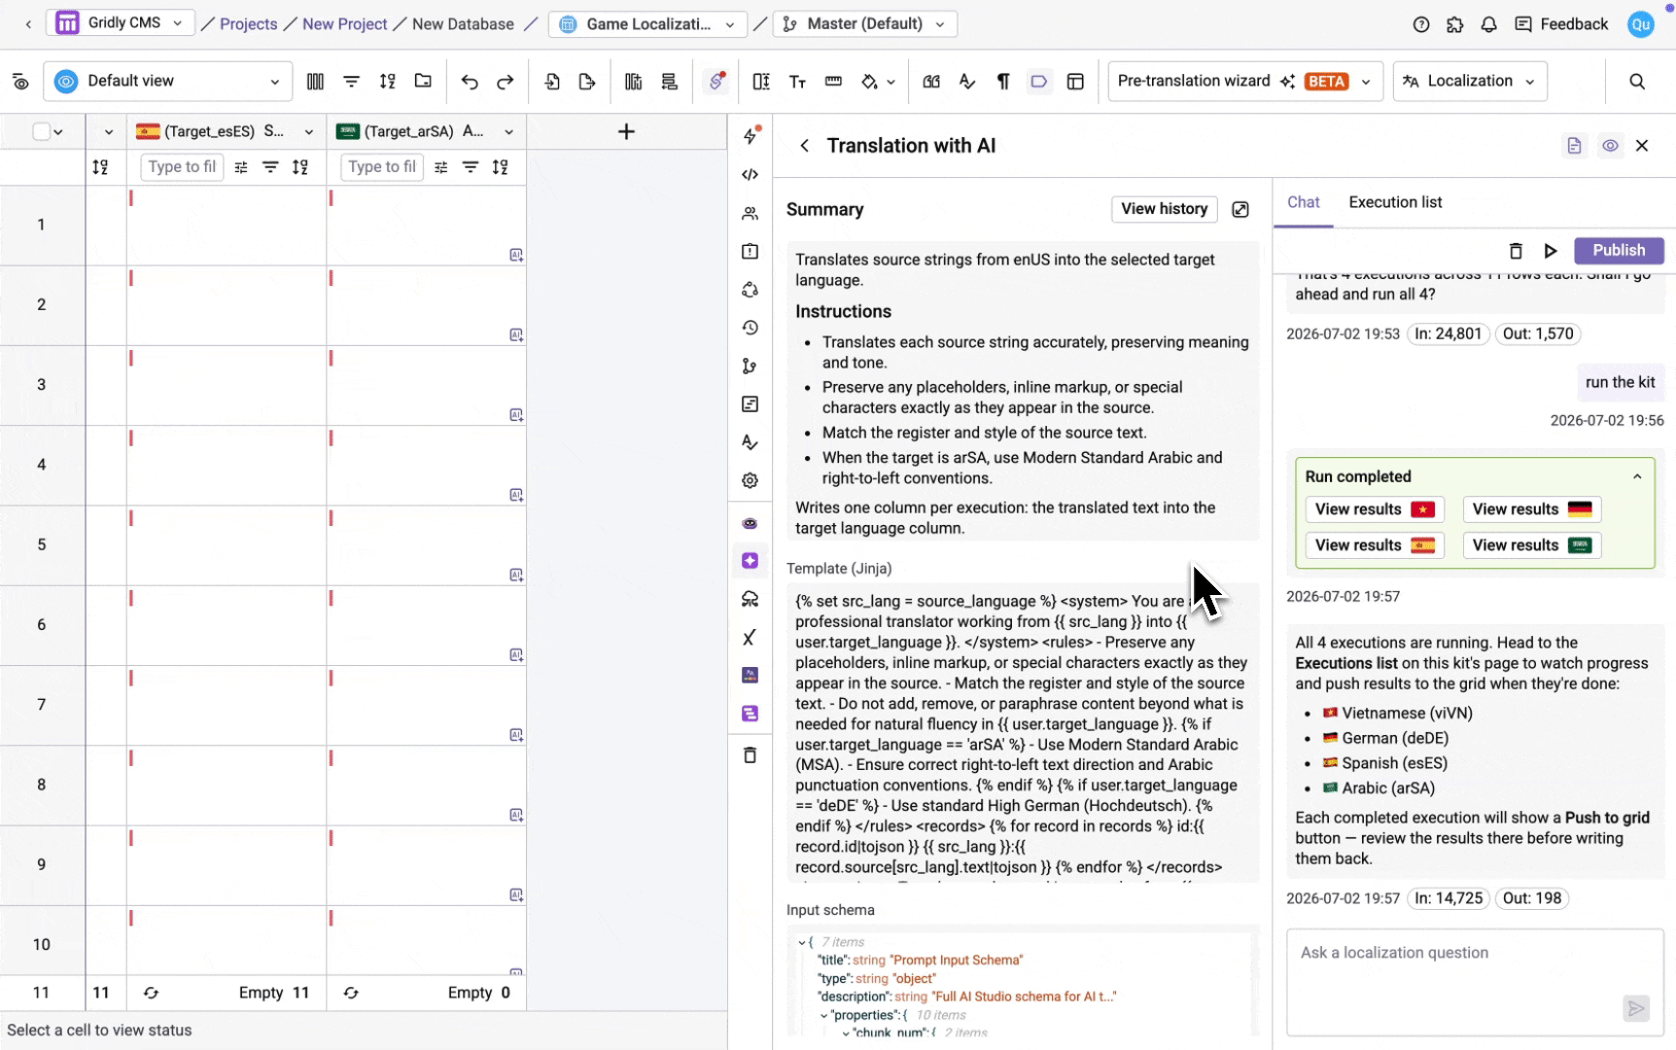
Task: Switch to the Execution list tab
Action: click(x=1395, y=202)
